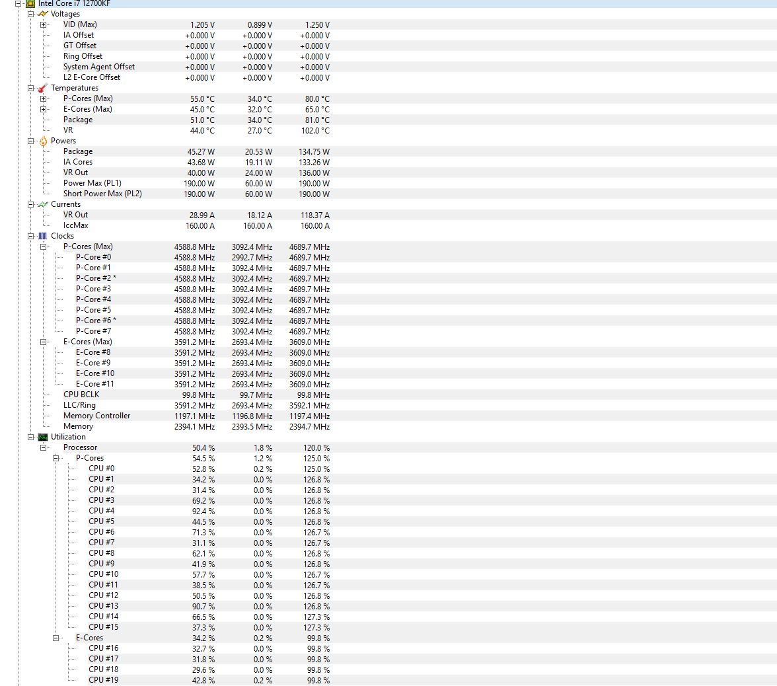
Task: Collapse the E-Cores utilization group
Action: (x=56, y=638)
